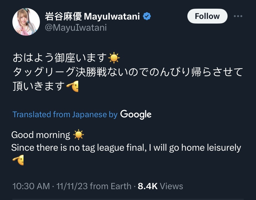The height and width of the screenshot is (200, 256).
Task: Click the Japanese line starting with タッグリーグ決勝戦
Action: coord(127,72)
